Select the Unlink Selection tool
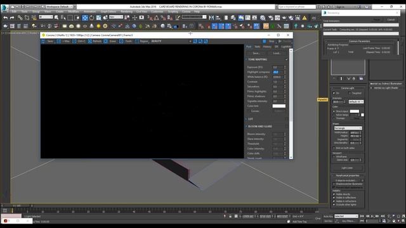Screen dimensions: 406x228 27,18
